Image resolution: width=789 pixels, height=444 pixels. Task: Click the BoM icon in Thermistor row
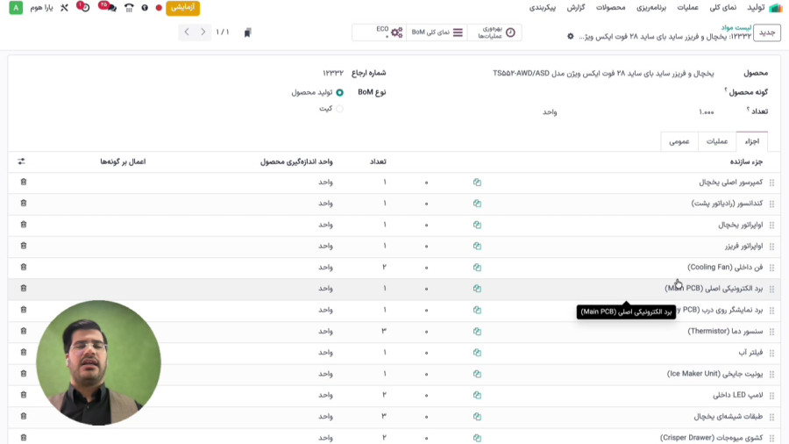[477, 331]
